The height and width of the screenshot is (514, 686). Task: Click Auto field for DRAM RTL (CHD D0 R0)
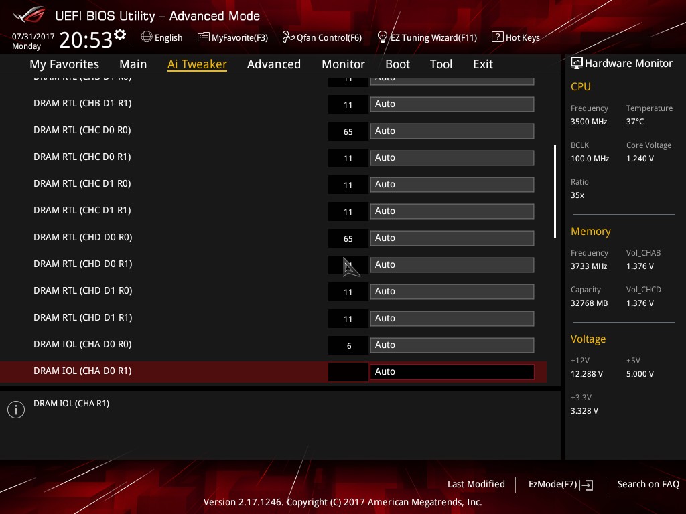pos(452,238)
